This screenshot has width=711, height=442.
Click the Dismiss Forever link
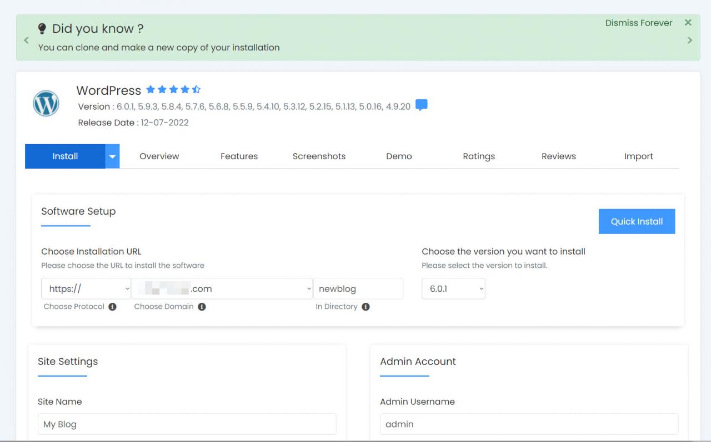pos(639,23)
